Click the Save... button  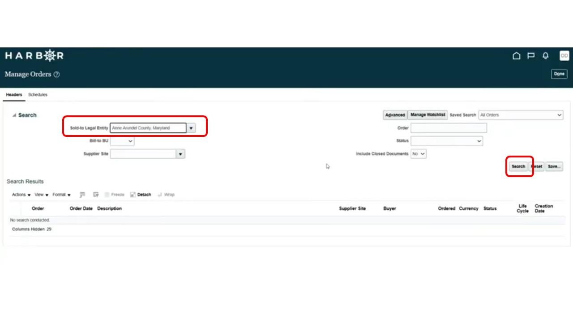pos(554,166)
